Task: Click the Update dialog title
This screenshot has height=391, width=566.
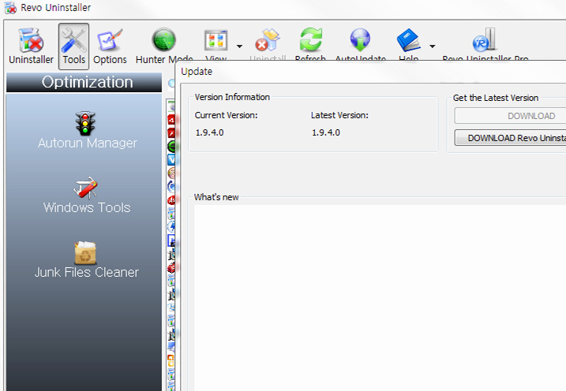Action: tap(197, 72)
